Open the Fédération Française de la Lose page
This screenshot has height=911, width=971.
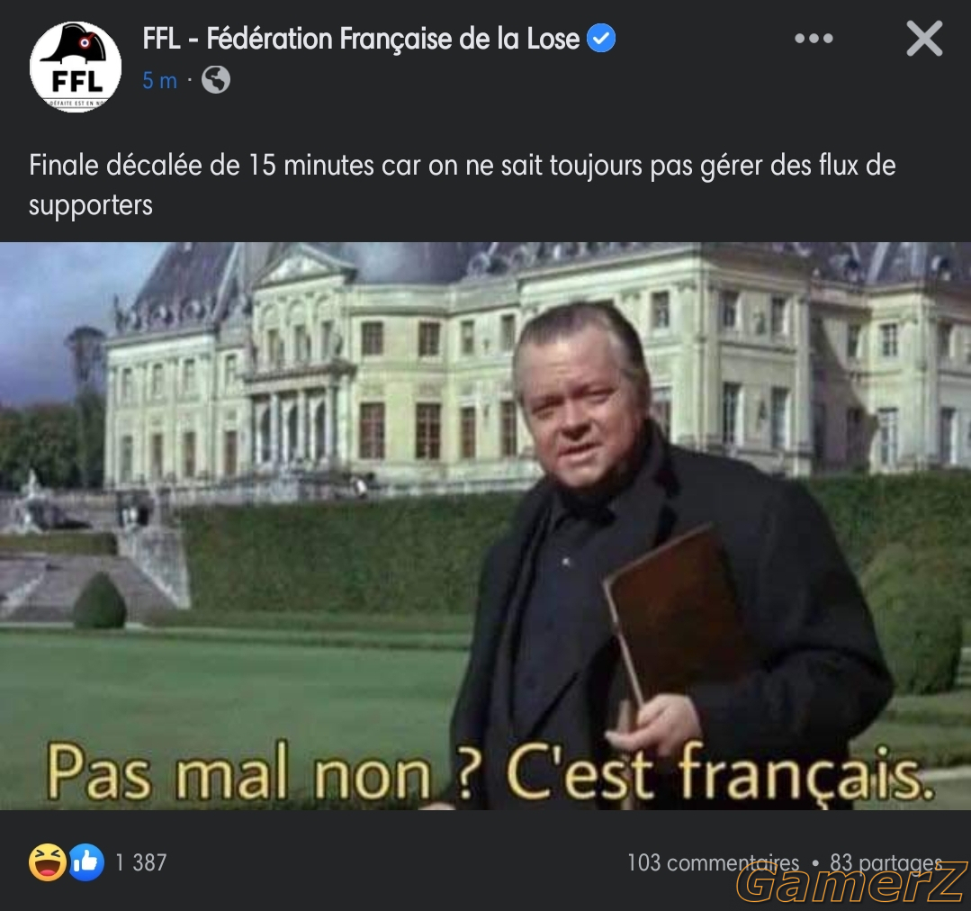coord(361,39)
